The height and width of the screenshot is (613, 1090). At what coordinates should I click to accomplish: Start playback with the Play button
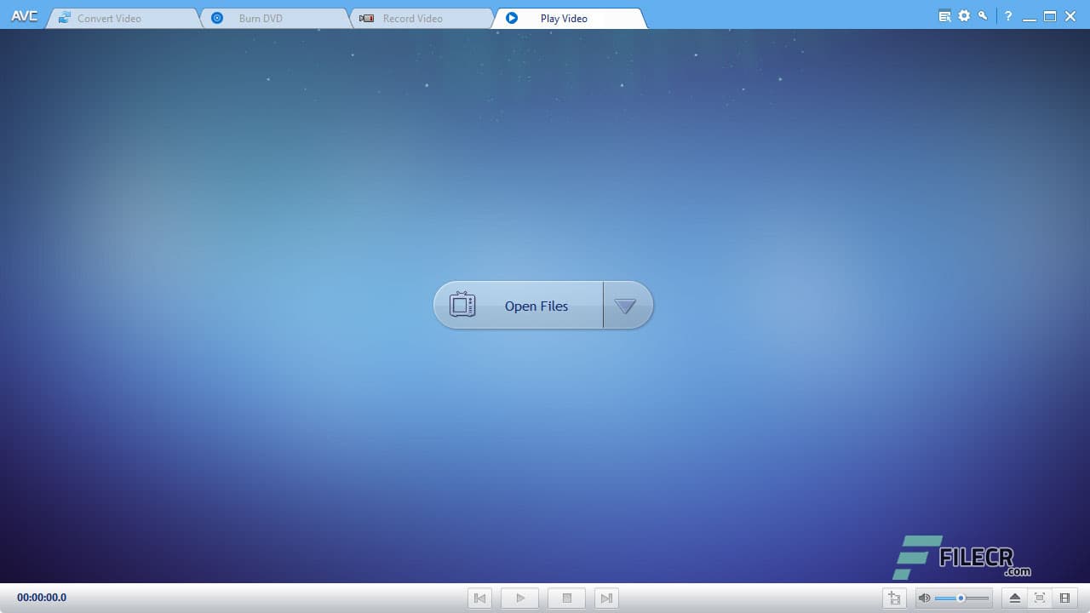pyautogui.click(x=519, y=598)
